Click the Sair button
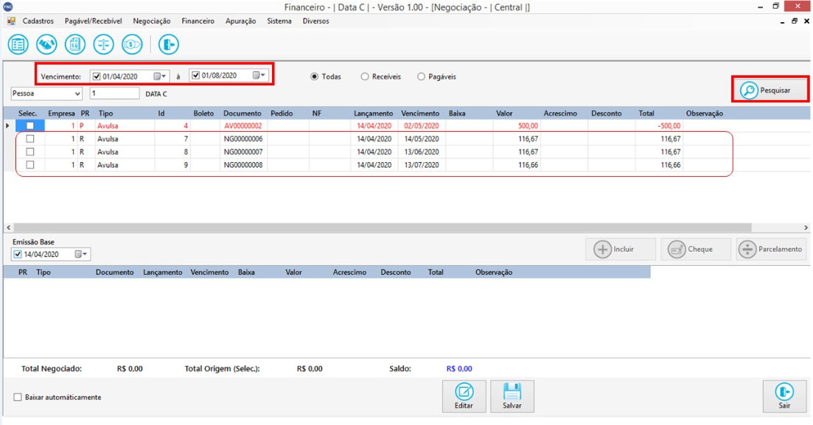The image size is (813, 425). (x=784, y=396)
